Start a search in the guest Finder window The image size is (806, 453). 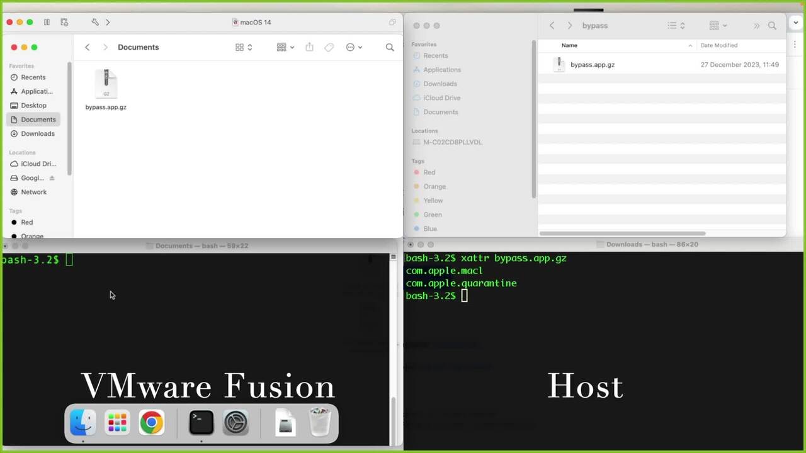[390, 47]
